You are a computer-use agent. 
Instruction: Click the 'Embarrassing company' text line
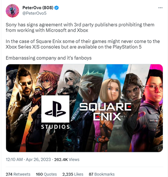[48, 58]
